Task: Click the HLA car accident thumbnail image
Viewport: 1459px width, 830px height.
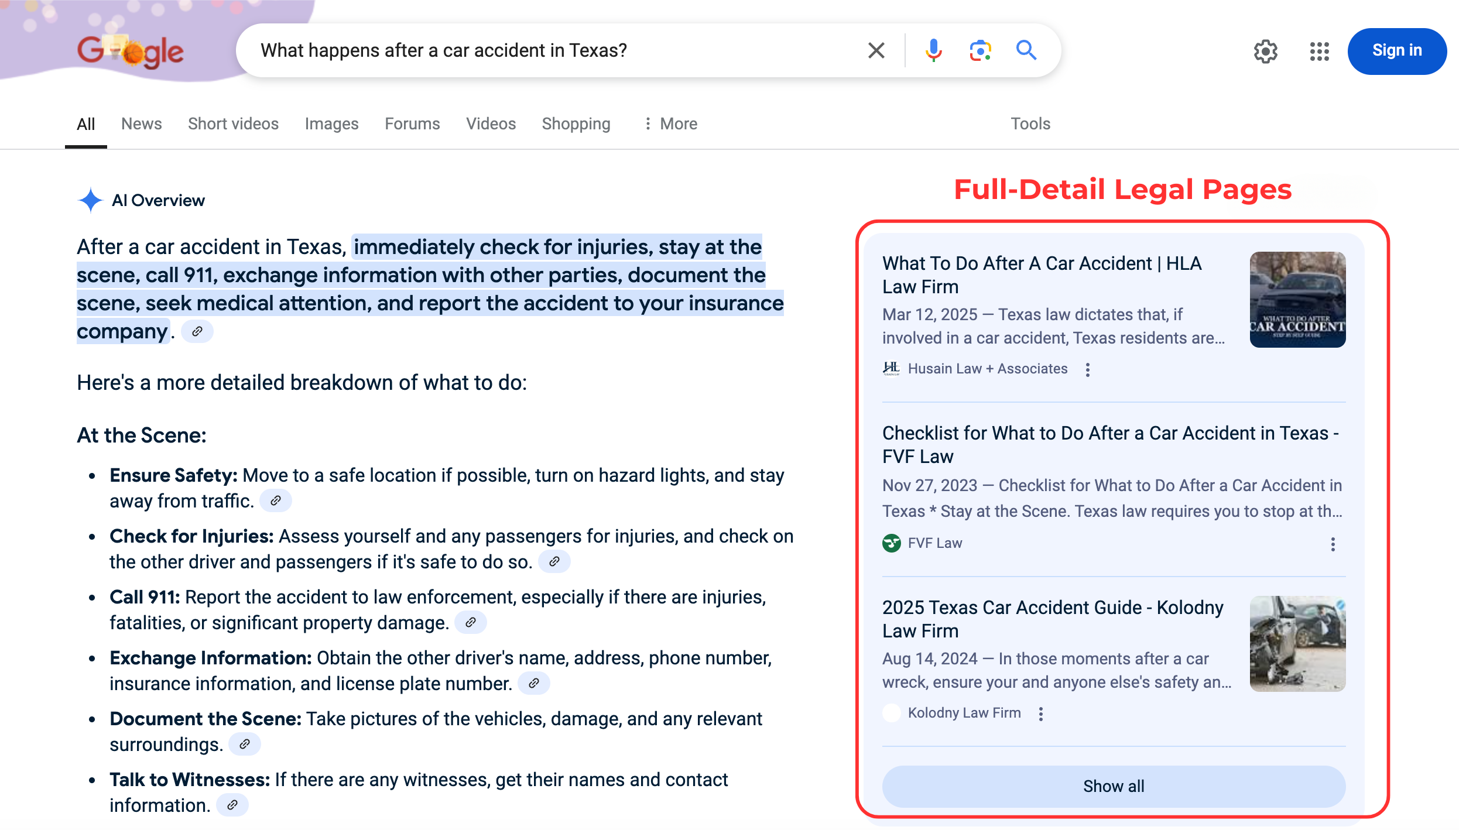Action: (x=1297, y=300)
